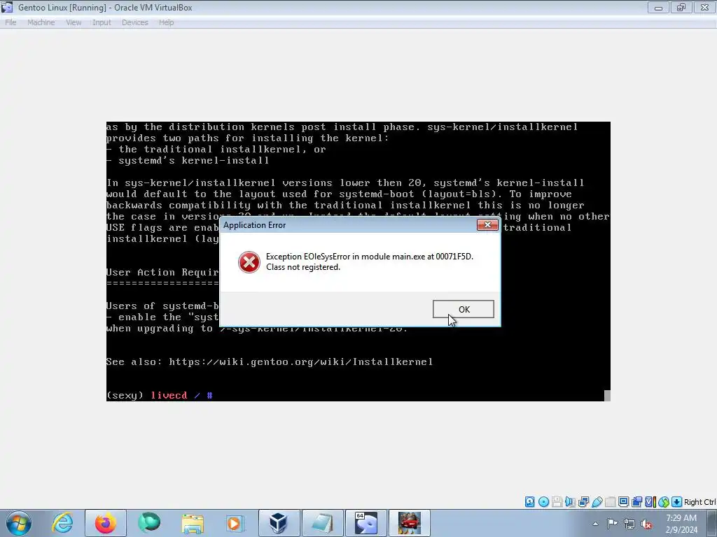Image resolution: width=717 pixels, height=537 pixels.
Task: Launch Internet Explorer from taskbar
Action: click(x=62, y=523)
